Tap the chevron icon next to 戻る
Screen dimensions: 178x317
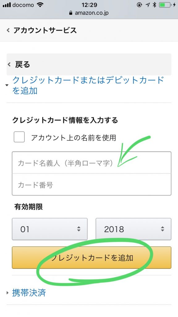tap(9, 64)
